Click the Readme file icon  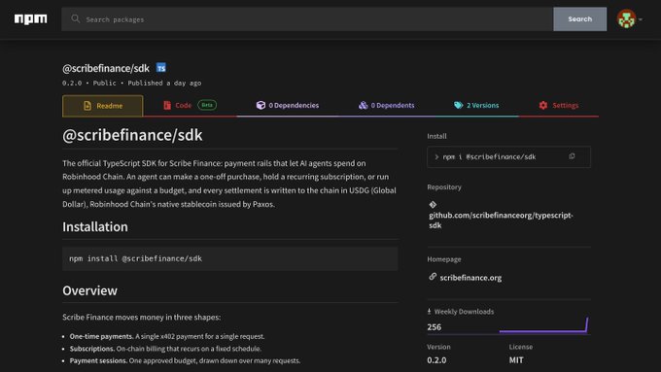[87, 106]
